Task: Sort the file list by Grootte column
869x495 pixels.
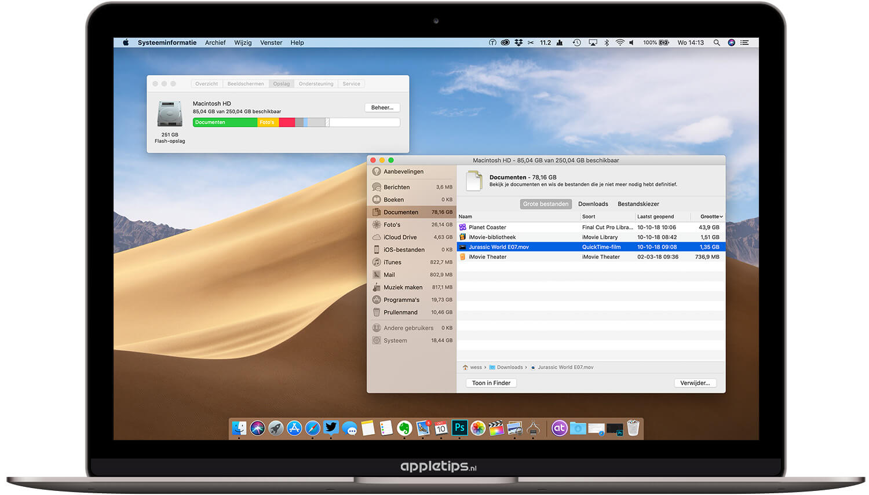Action: point(710,217)
